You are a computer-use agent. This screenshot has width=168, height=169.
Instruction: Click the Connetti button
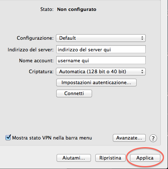tap(74, 93)
